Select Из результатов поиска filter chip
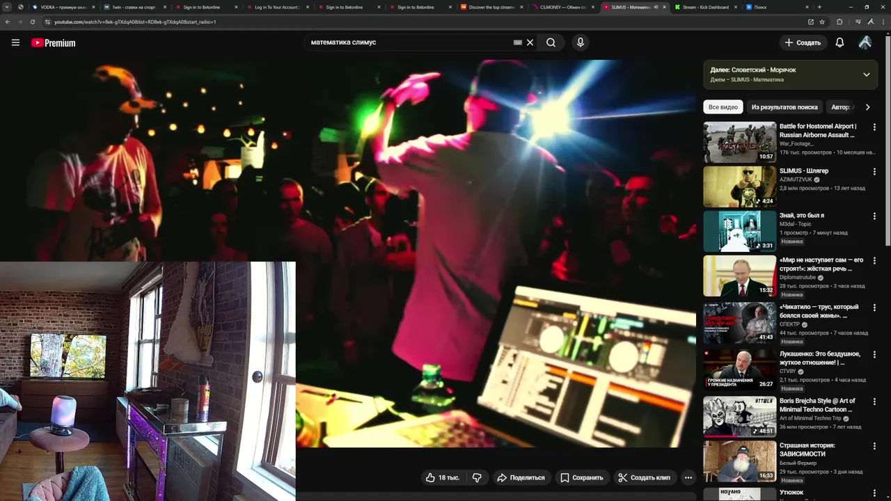Screen dimensions: 891x501 (784, 107)
